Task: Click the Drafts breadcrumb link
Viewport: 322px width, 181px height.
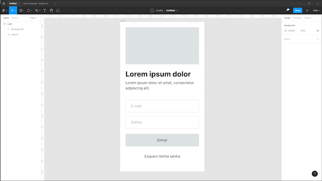Action: click(x=159, y=11)
